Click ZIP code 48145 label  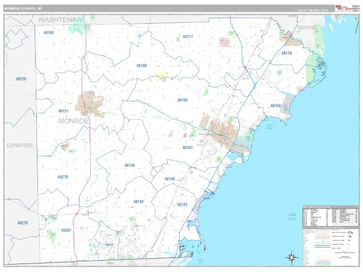pyautogui.click(x=170, y=179)
